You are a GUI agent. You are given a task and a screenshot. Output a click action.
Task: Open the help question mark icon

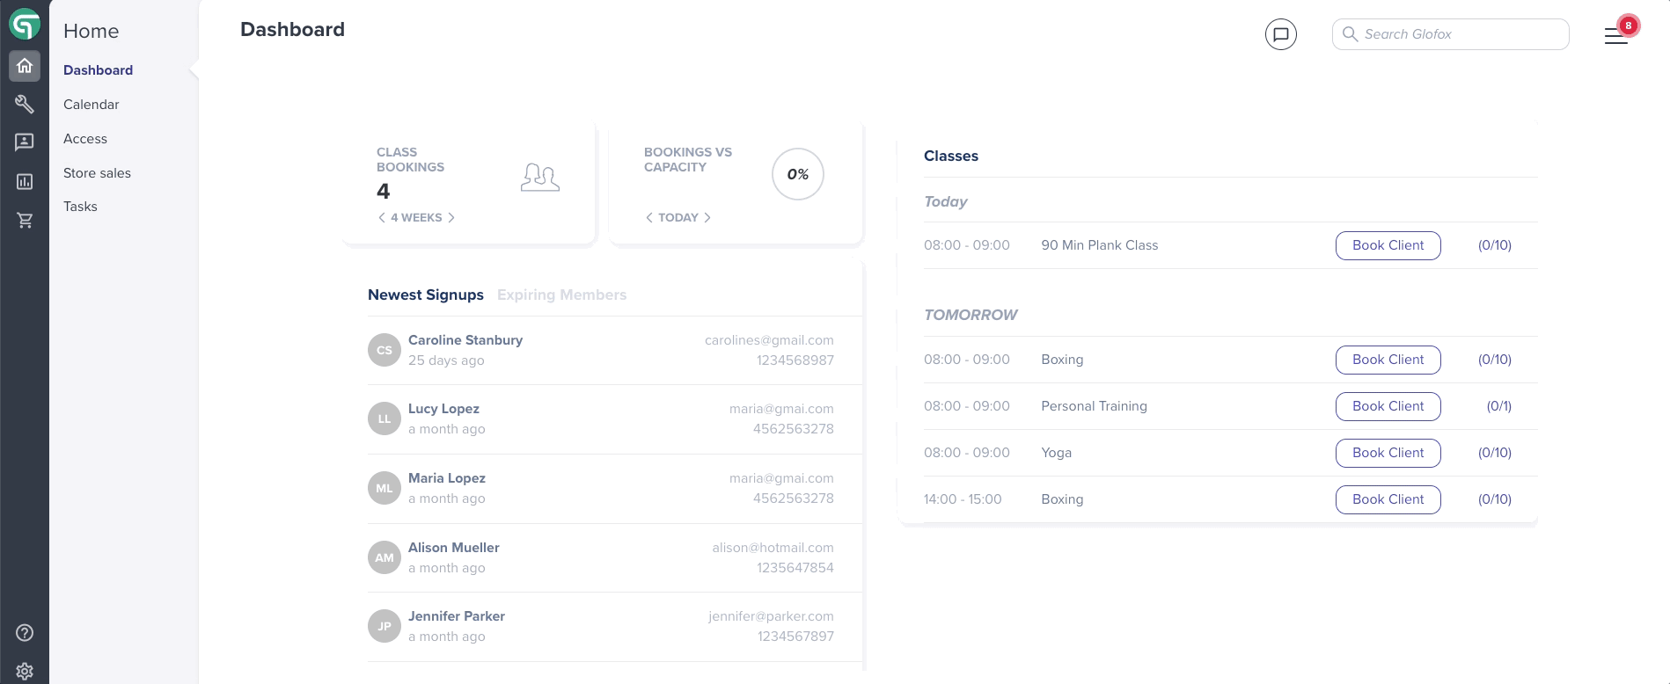[x=25, y=632]
